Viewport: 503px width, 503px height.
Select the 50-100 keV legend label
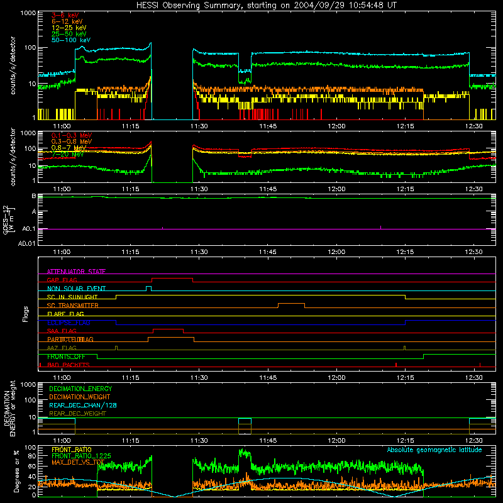click(71, 40)
